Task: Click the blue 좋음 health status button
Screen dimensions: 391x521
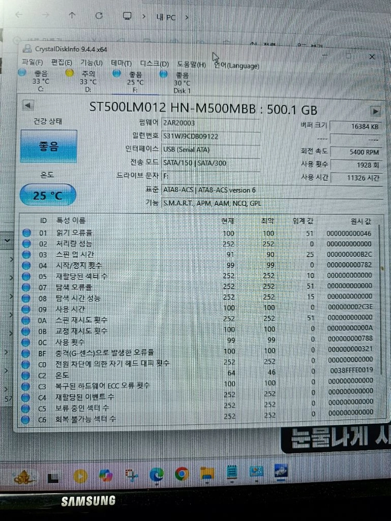Action: point(48,146)
